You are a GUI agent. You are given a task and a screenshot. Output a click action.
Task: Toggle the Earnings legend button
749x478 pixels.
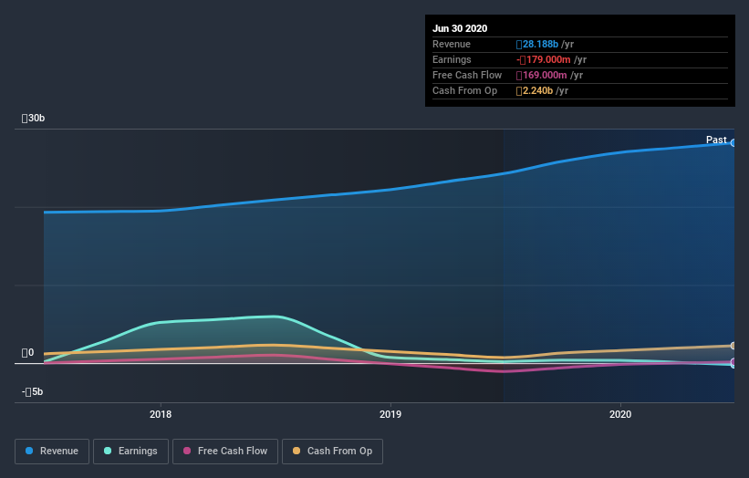coord(130,452)
